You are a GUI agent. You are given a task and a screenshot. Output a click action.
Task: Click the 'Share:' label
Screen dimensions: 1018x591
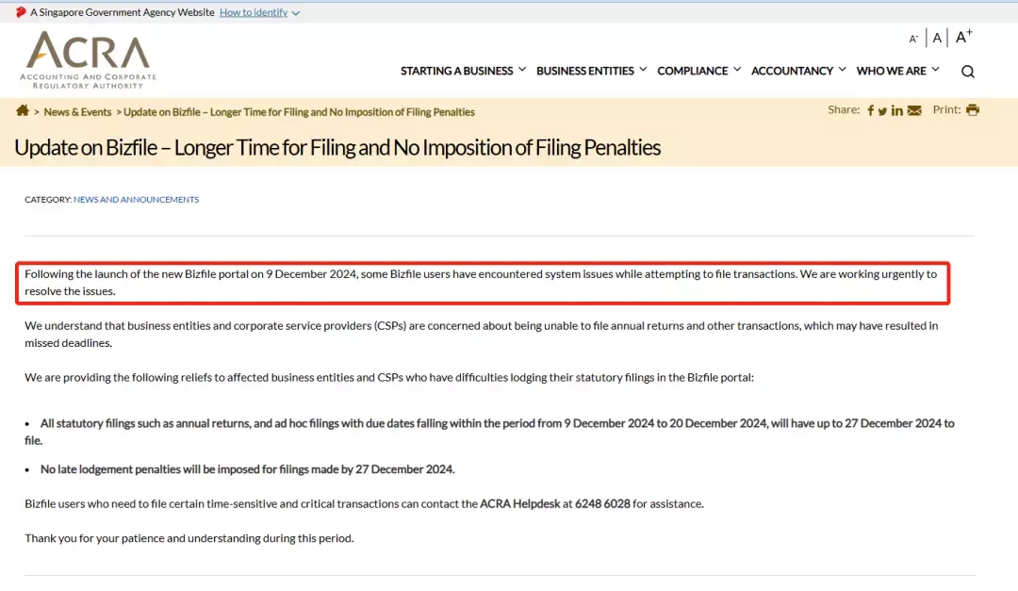844,109
